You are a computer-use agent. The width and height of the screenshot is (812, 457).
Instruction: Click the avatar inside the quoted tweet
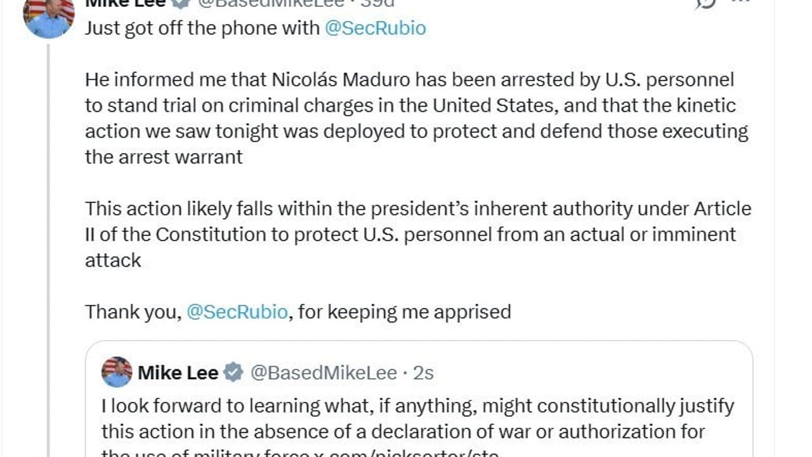point(117,373)
